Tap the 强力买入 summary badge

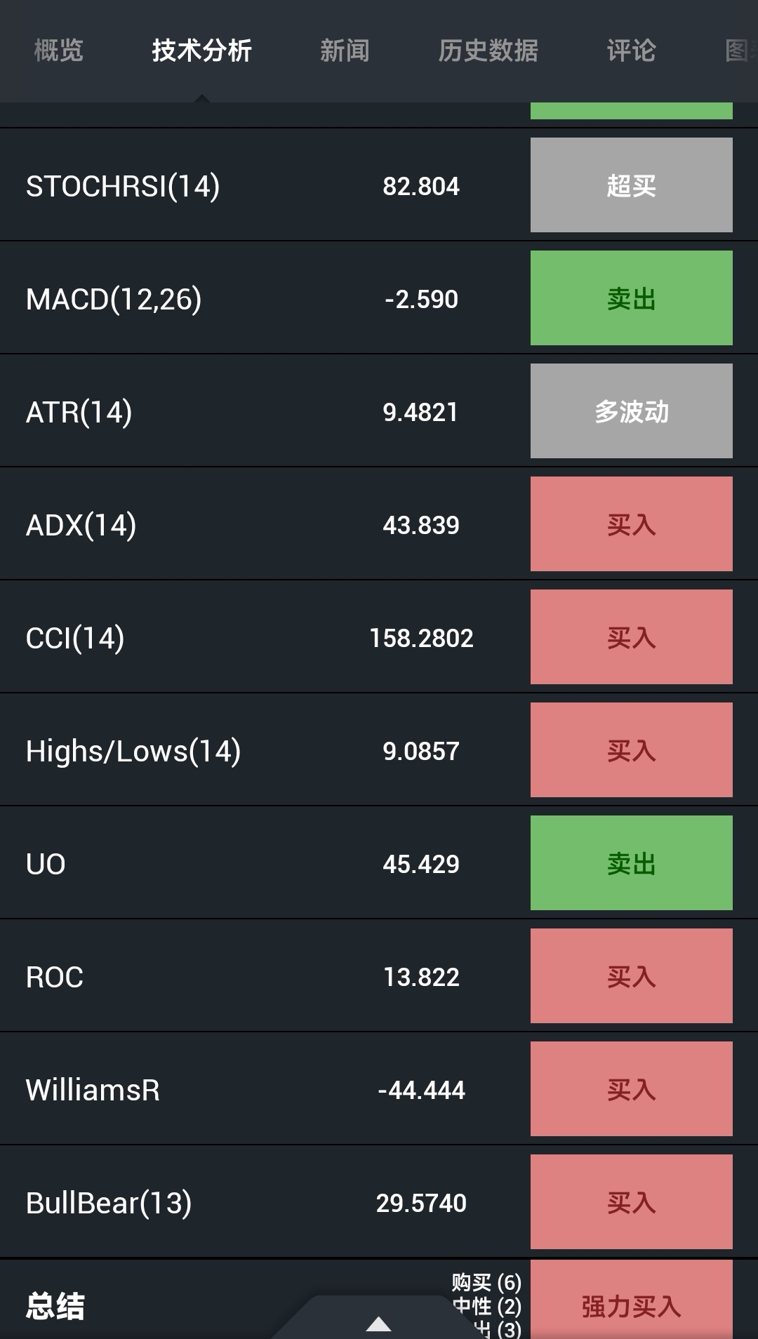(631, 1305)
